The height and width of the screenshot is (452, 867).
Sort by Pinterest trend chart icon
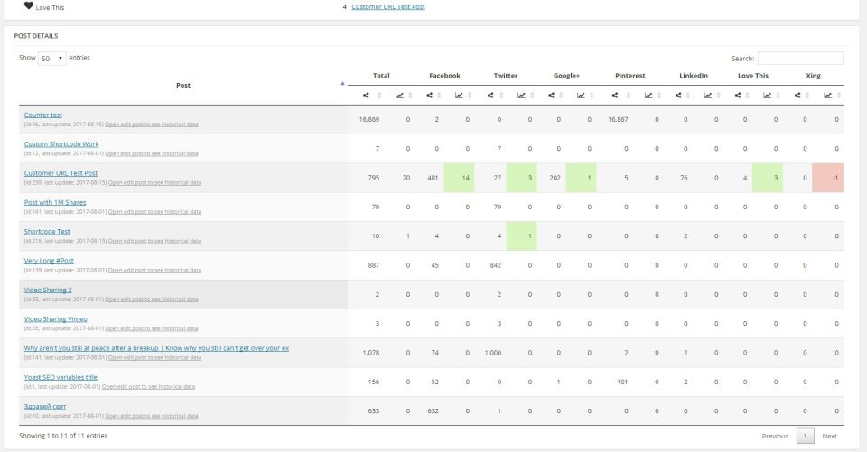tap(646, 95)
